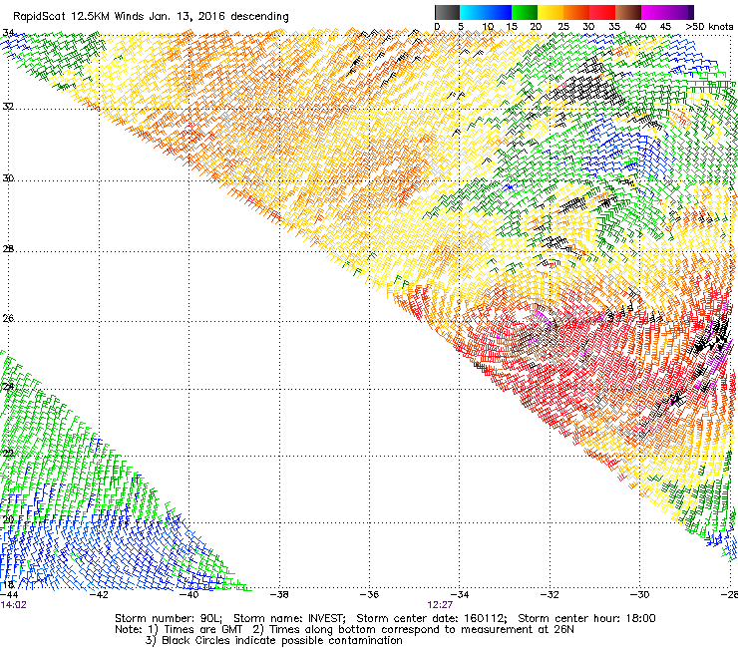738x648 pixels.
Task: Click the legend scale label "10"
Action: (x=488, y=27)
